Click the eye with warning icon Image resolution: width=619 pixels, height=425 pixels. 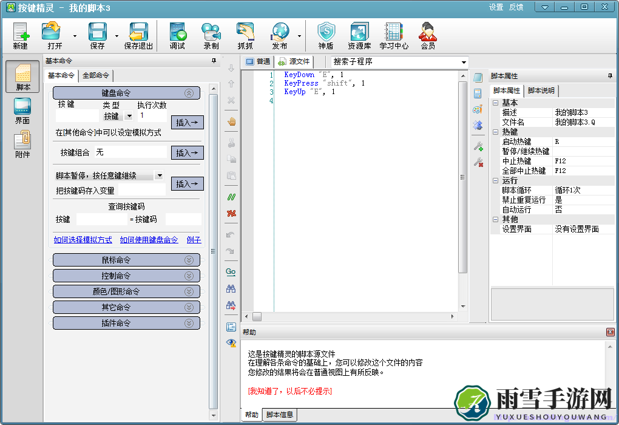click(x=231, y=343)
